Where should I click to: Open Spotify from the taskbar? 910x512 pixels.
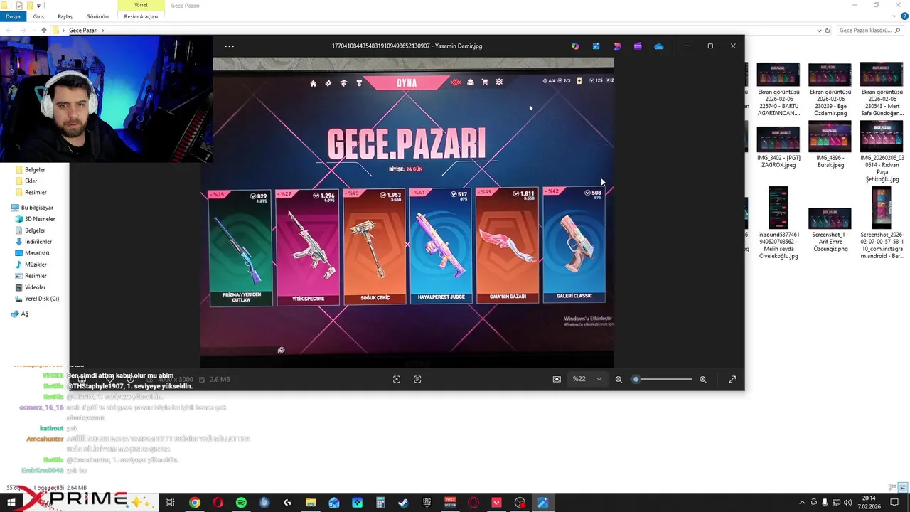pyautogui.click(x=241, y=503)
